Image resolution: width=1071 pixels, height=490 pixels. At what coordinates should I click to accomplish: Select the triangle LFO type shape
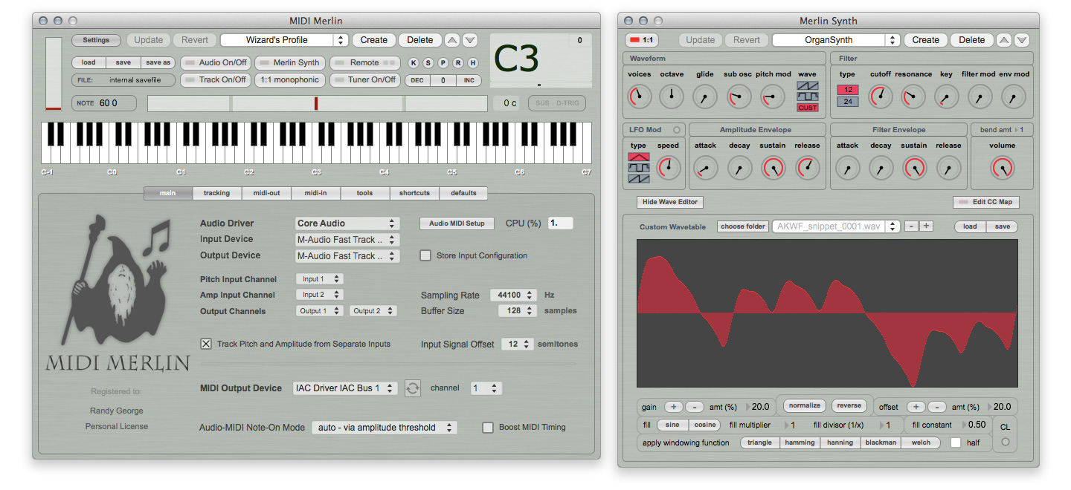639,157
